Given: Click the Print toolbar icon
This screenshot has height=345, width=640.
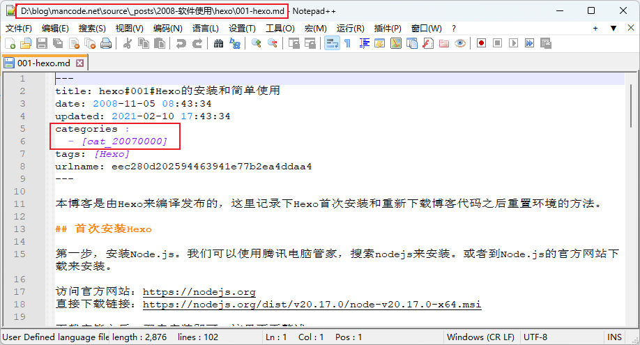Looking at the screenshot, I should pos(106,43).
